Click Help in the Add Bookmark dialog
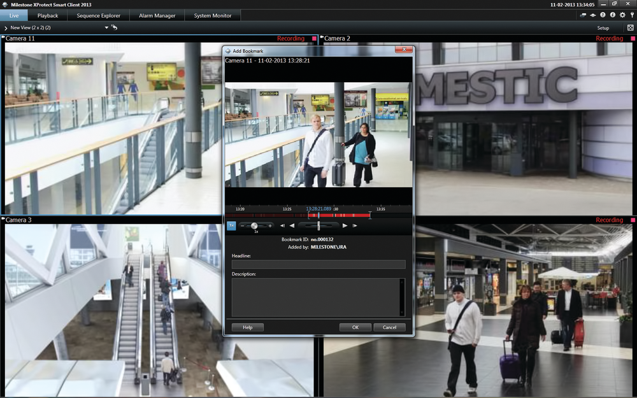The image size is (637, 398). [247, 327]
